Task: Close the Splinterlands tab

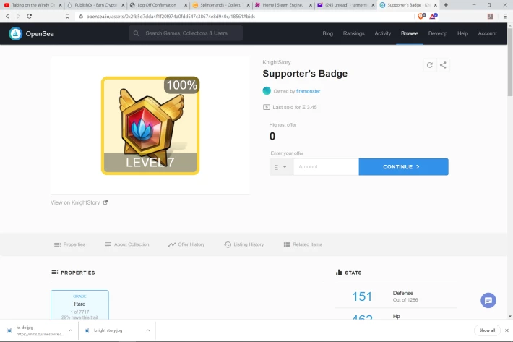Action: 249,5
